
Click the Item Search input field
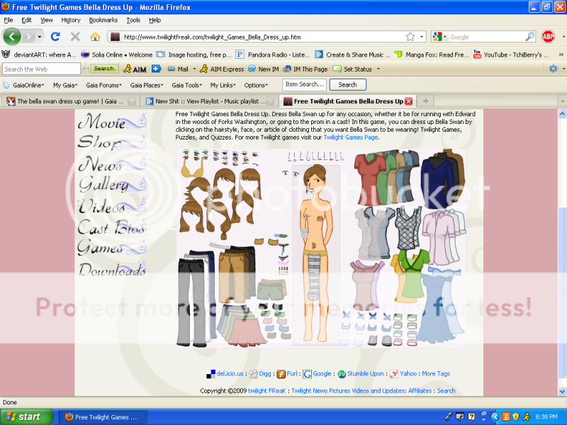click(x=305, y=84)
